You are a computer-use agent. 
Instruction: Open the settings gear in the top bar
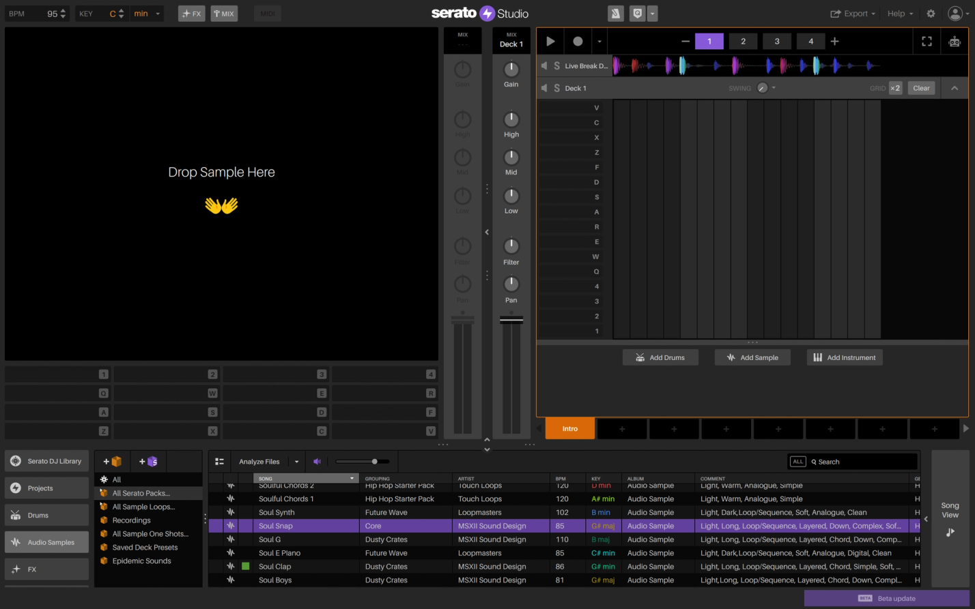[930, 13]
